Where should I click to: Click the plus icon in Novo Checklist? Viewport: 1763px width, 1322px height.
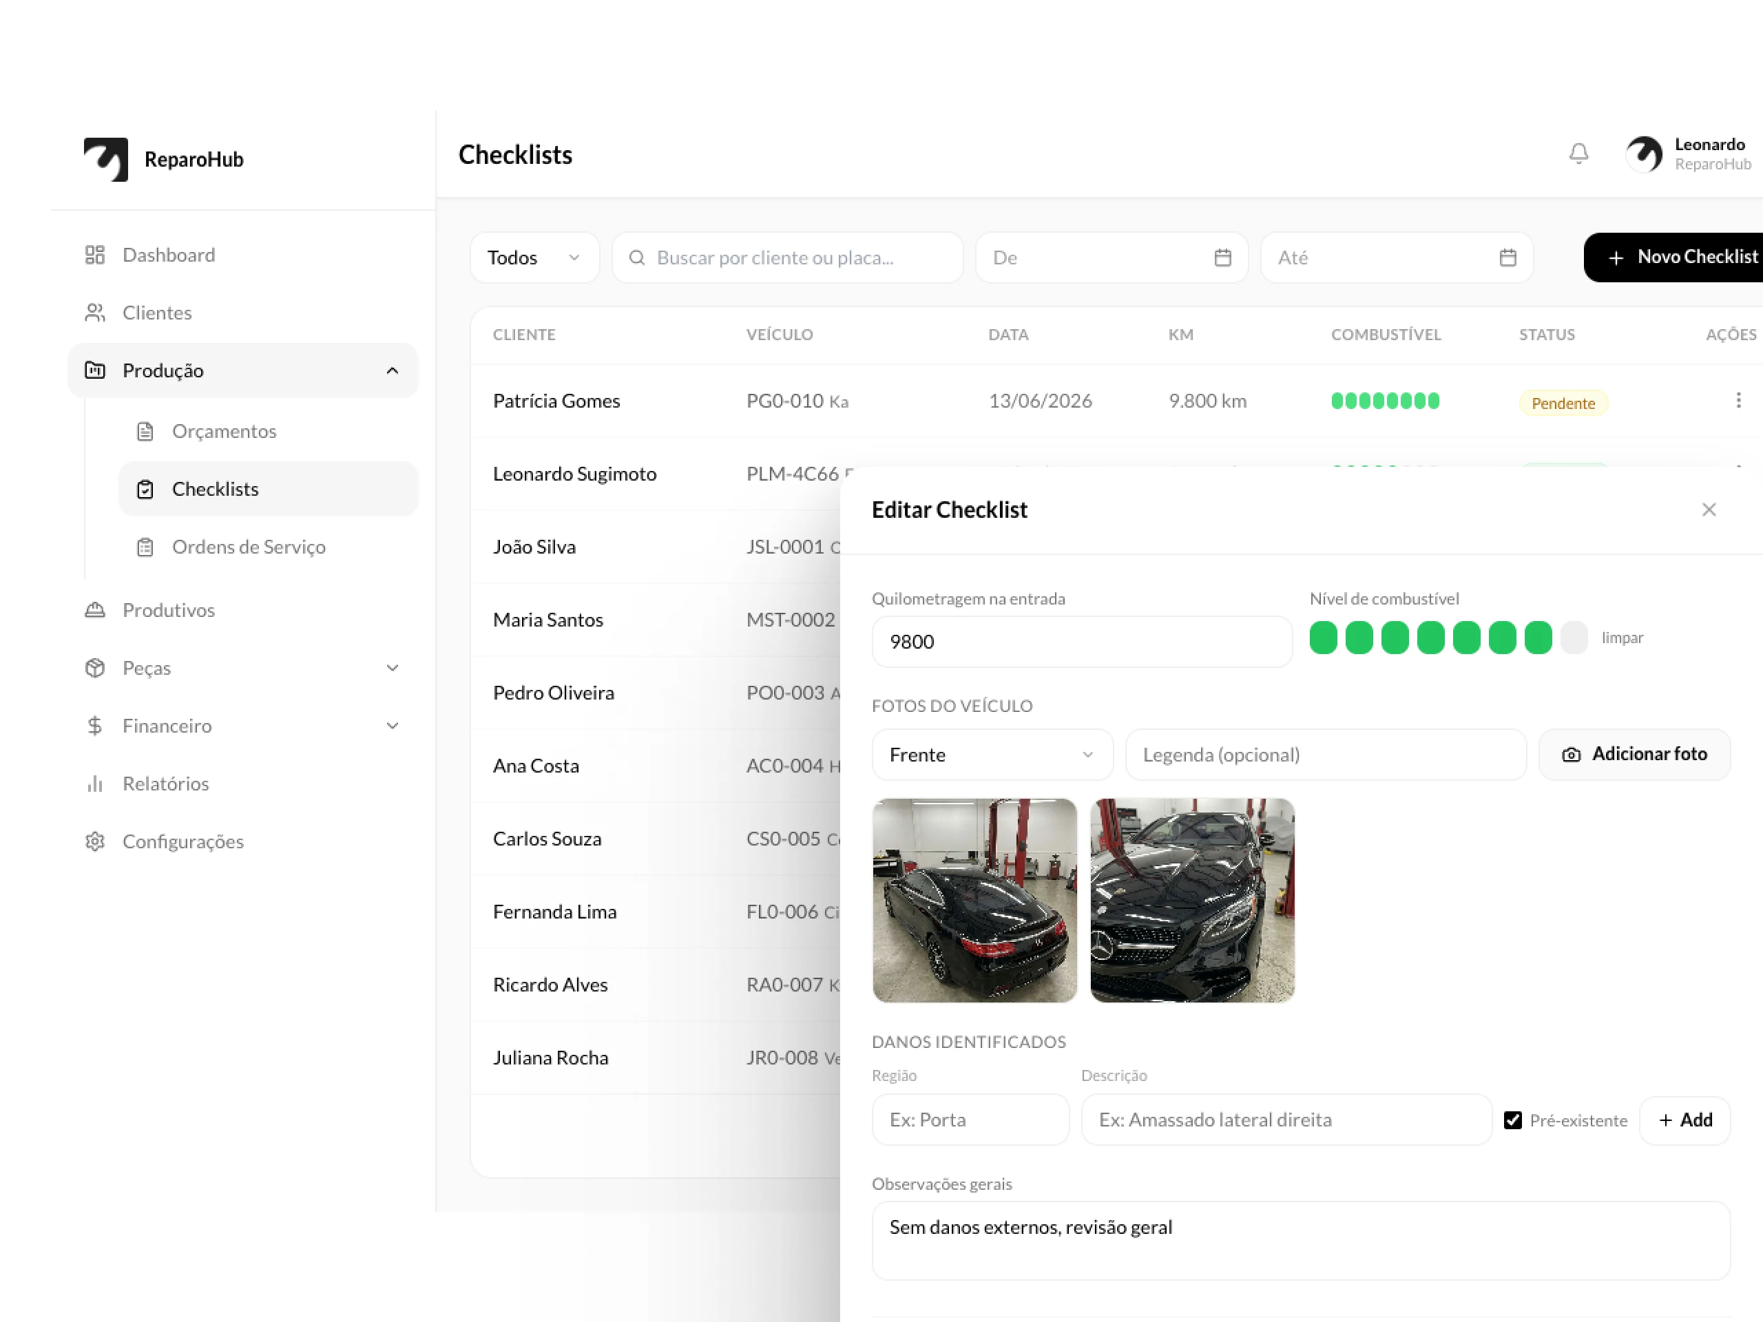(x=1616, y=258)
